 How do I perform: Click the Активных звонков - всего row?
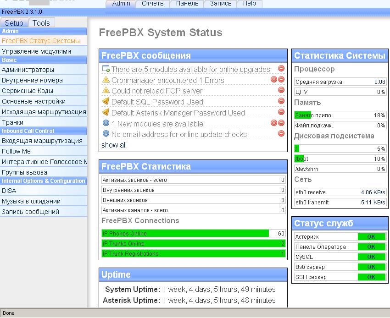click(x=194, y=180)
